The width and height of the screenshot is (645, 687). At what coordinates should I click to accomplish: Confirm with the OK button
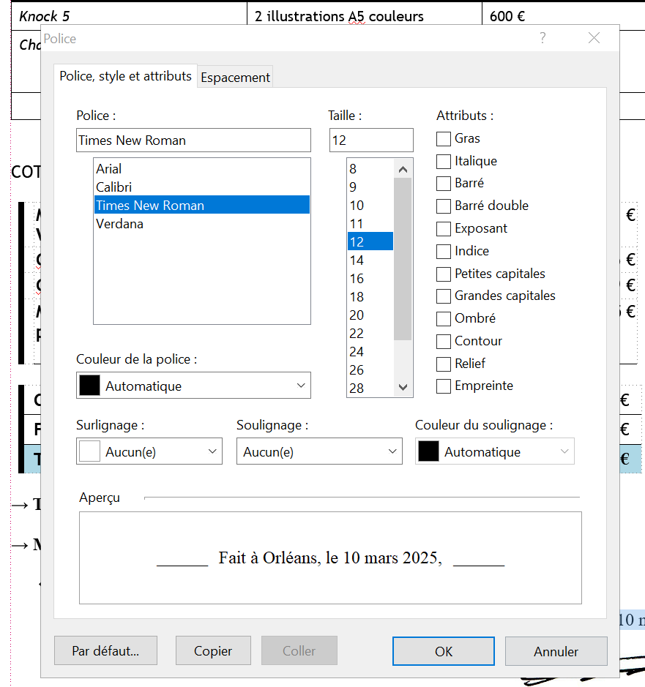(444, 650)
